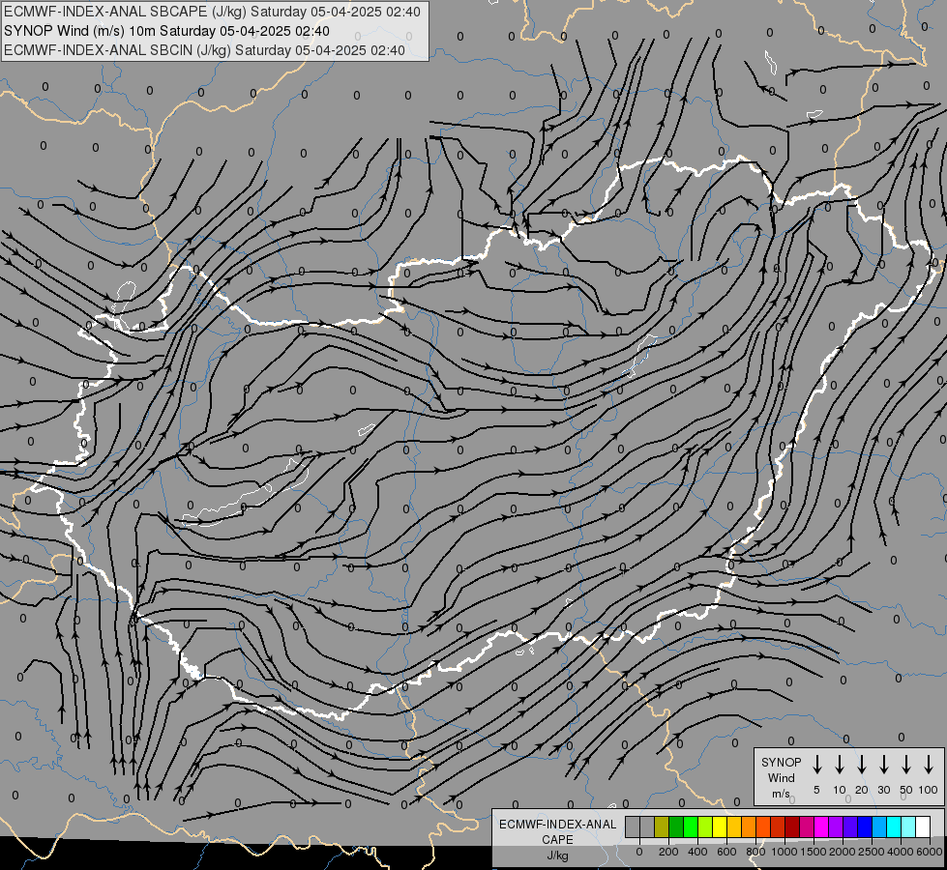Click the 5 m/s wind arrow in legend
This screenshot has width=947, height=870.
point(816,765)
